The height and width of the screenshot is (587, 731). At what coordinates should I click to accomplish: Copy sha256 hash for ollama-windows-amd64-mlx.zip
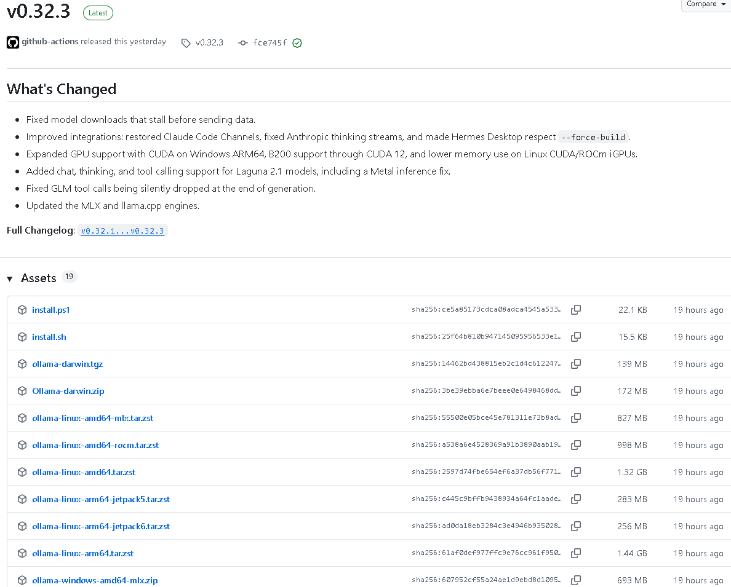click(576, 580)
